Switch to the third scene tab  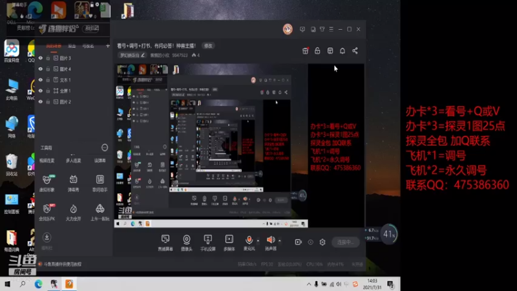pyautogui.click(x=88, y=46)
